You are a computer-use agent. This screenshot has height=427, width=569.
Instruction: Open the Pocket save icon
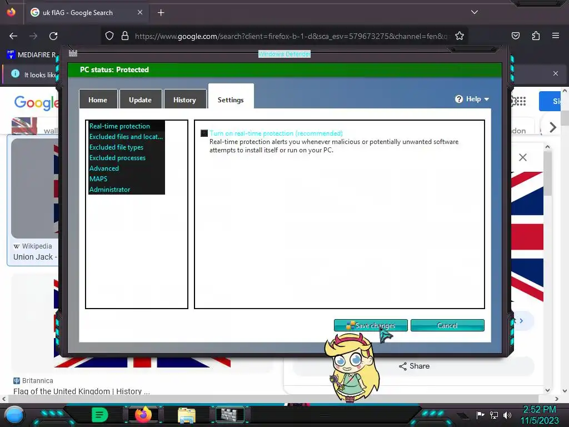(516, 36)
